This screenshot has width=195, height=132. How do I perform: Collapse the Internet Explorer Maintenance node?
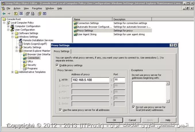pos(17,51)
